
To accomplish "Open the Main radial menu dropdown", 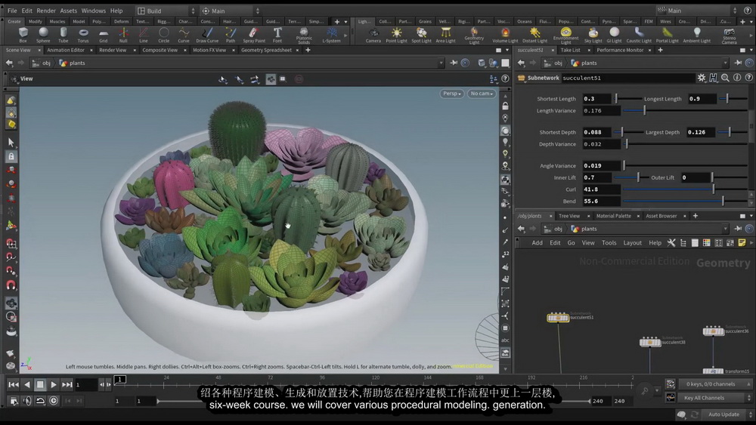I will 231,11.
